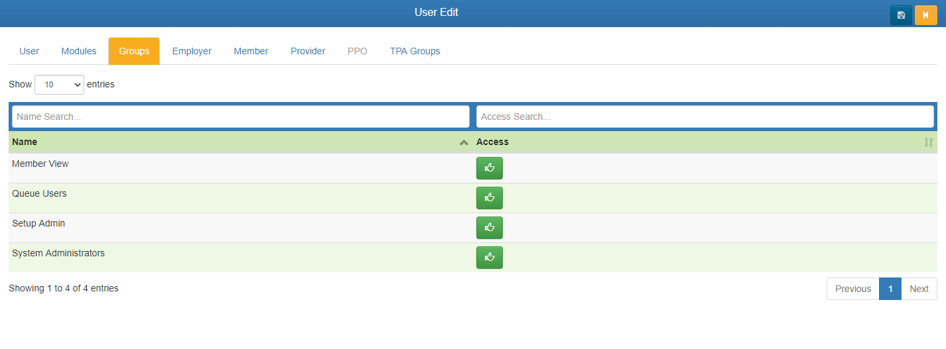Open the TPA Groups tab

415,51
